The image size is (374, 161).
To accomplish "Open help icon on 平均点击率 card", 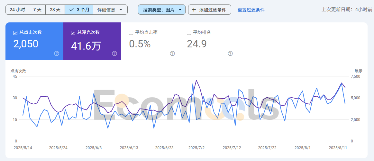I will [172, 53].
